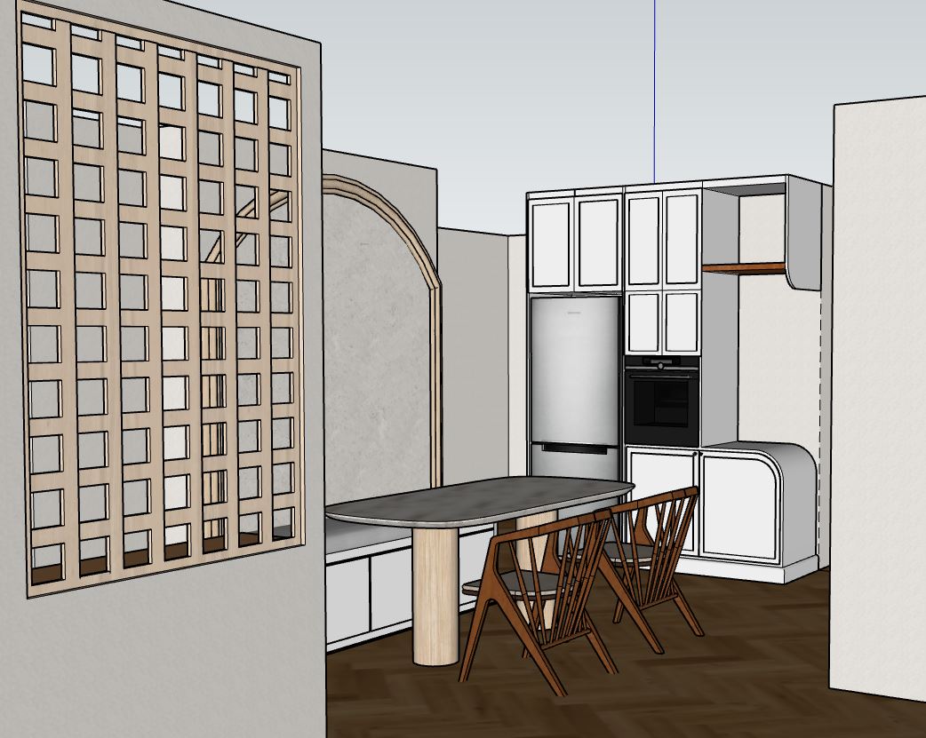Select the tall upper cabinet above the oven
The height and width of the screenshot is (738, 926).
(644, 237)
